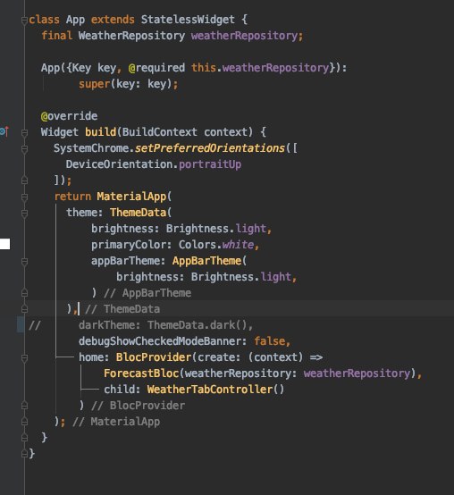
Task: Collapse the class App declaration fold marker
Action: (x=24, y=21)
